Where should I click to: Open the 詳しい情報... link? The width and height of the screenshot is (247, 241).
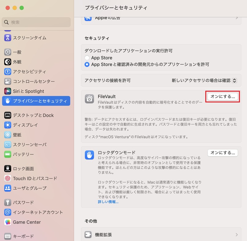coord(108,202)
